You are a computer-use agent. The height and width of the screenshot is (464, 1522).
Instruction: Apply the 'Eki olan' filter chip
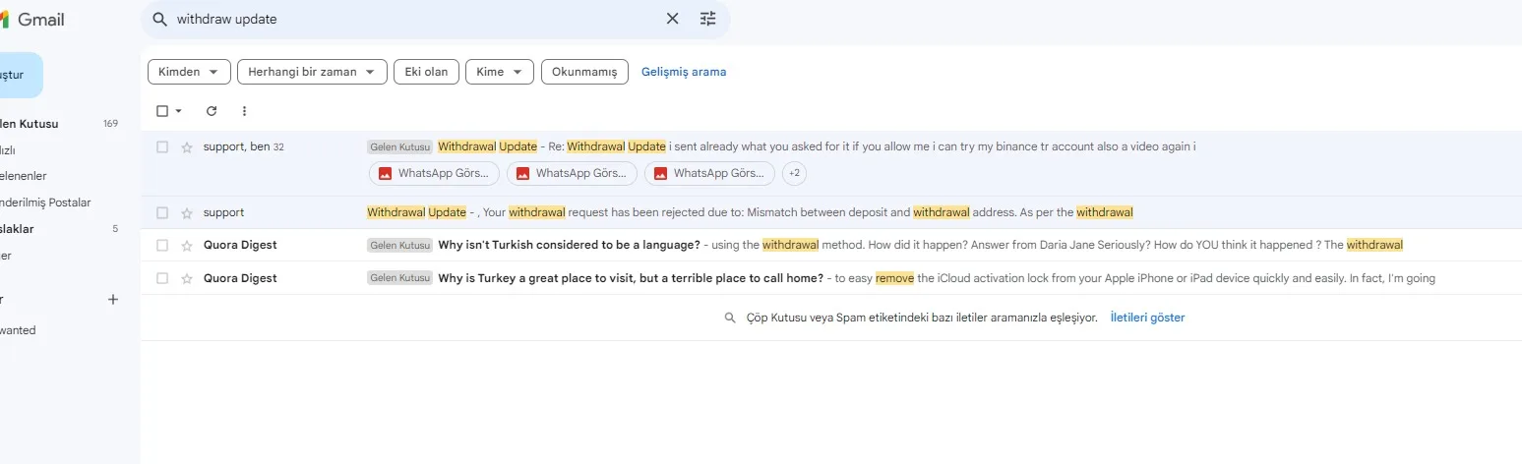[x=426, y=72]
